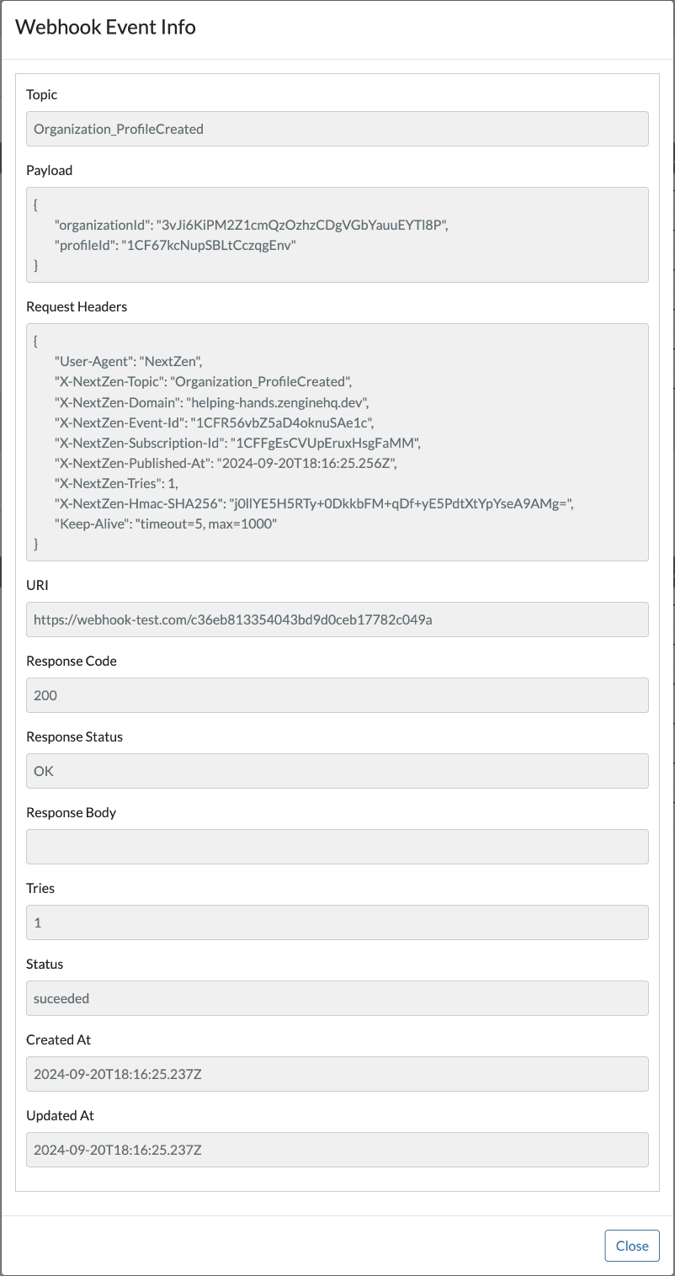This screenshot has width=675, height=1276.
Task: Click inside the Payload JSON box
Action: (337, 235)
